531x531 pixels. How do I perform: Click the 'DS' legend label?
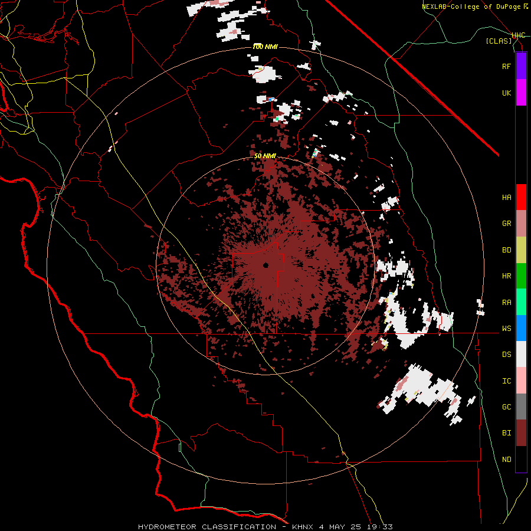(x=506, y=355)
